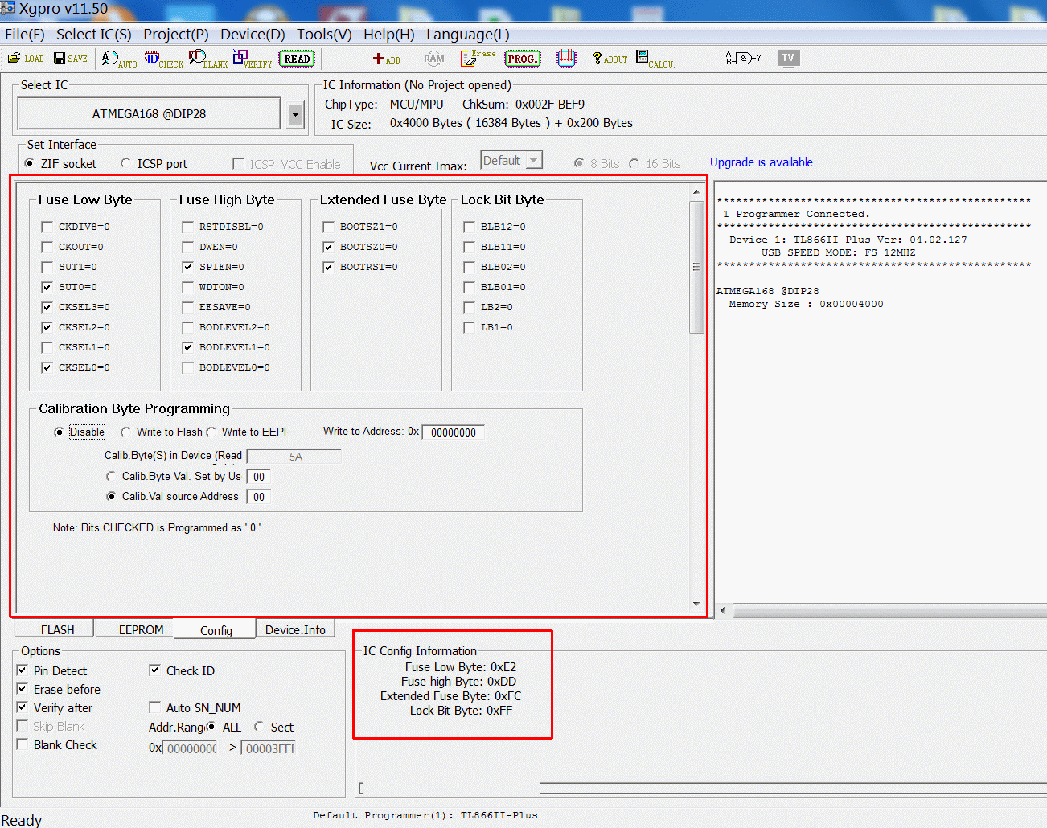Uncheck the CKSEL3=0 fuse checkbox

(x=47, y=307)
